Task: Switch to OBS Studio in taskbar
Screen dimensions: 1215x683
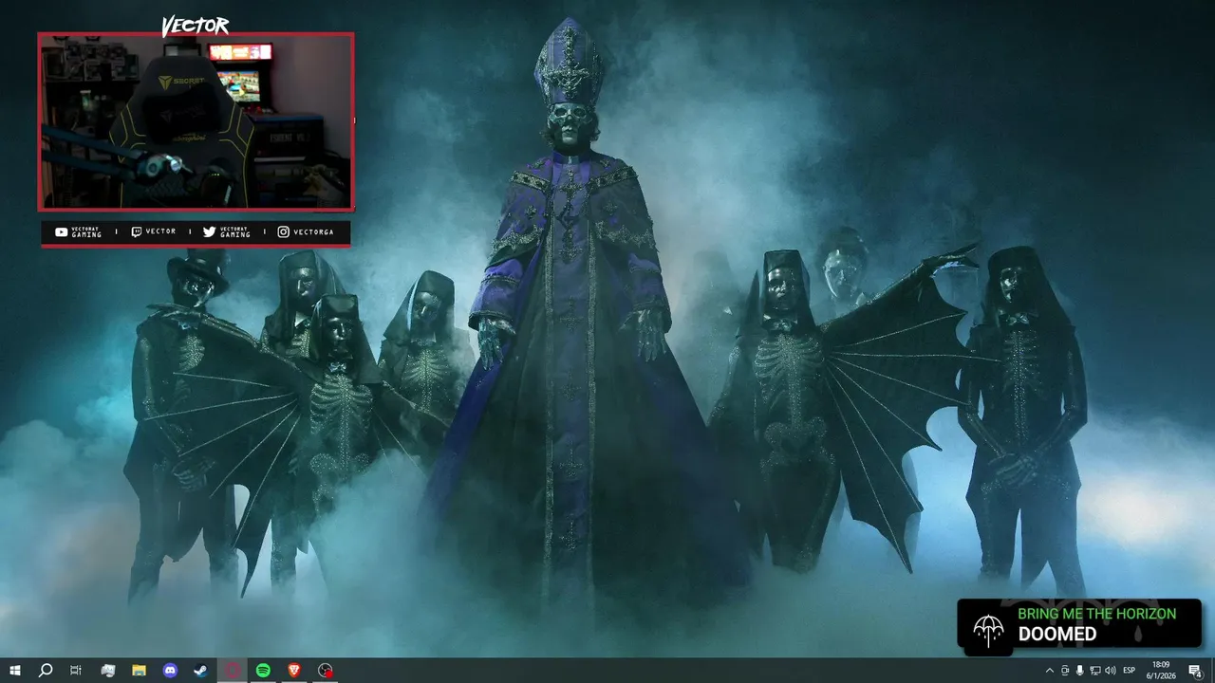Action: pyautogui.click(x=326, y=671)
